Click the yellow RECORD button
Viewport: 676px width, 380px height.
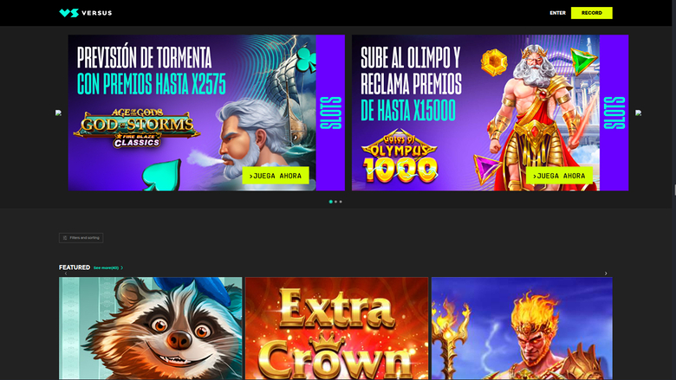(591, 13)
